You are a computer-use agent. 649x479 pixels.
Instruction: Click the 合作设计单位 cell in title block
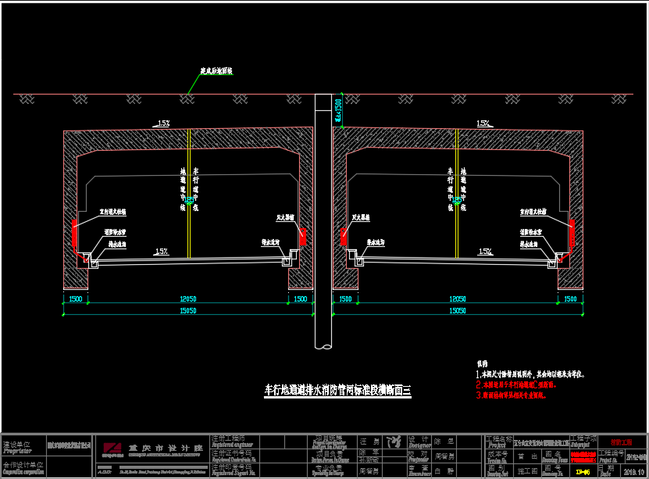point(23,468)
